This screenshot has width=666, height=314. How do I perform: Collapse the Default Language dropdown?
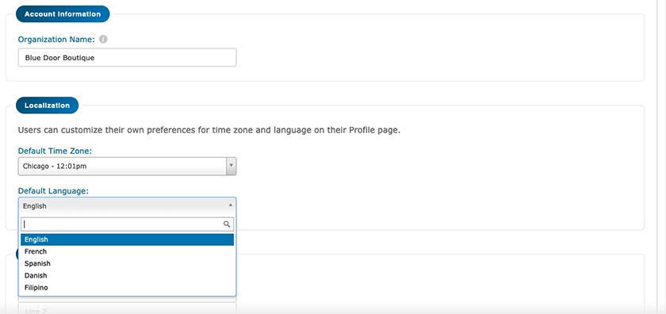pyautogui.click(x=127, y=205)
